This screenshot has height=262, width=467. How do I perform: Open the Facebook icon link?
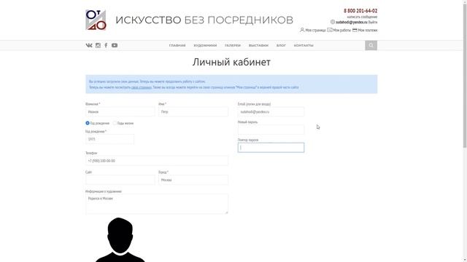(x=106, y=45)
